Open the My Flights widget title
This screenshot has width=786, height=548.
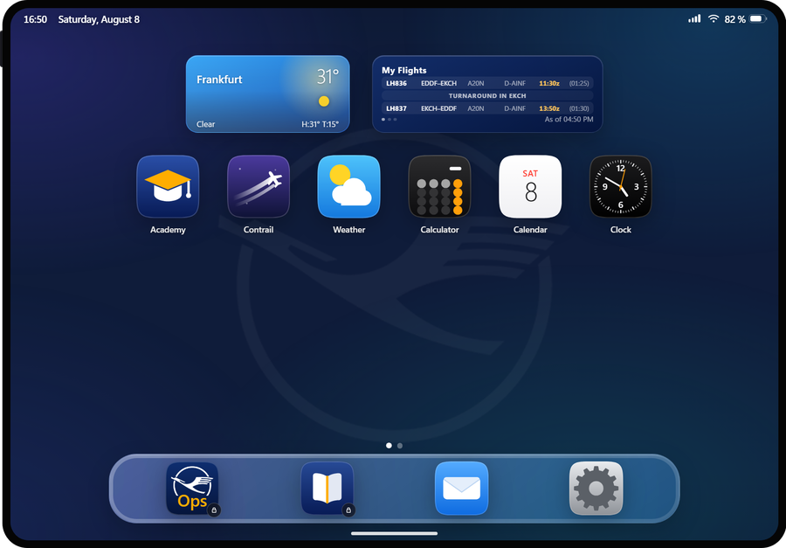point(404,70)
